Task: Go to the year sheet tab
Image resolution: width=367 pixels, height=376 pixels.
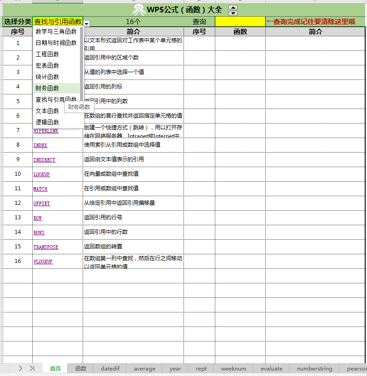Action: point(175,369)
